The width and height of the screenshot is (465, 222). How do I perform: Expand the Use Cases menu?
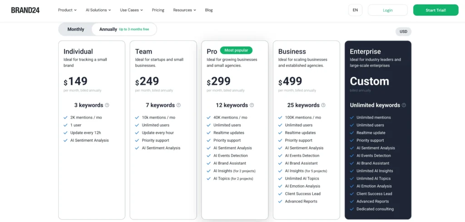pos(131,10)
